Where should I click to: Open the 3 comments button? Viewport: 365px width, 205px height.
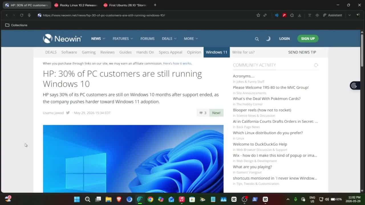click(x=203, y=113)
